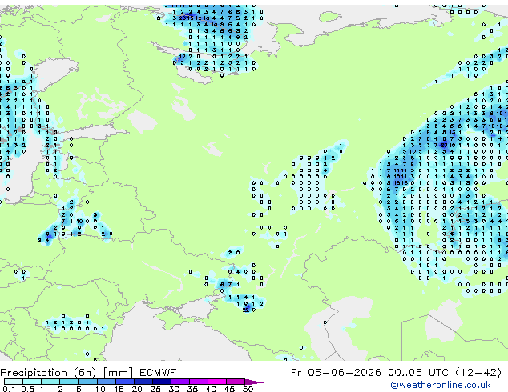Click the 2–5 mm legend swatch
The height and width of the screenshot is (392, 508).
69,382
